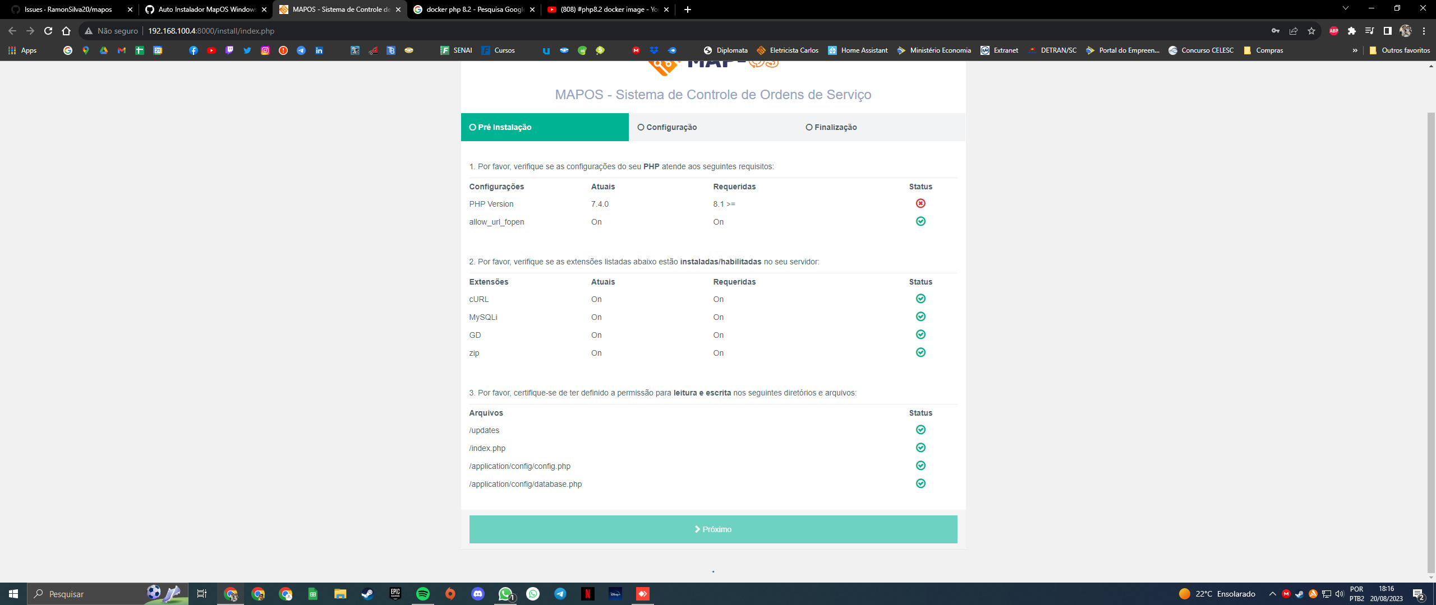Open the SENAI bookmark

(454, 50)
